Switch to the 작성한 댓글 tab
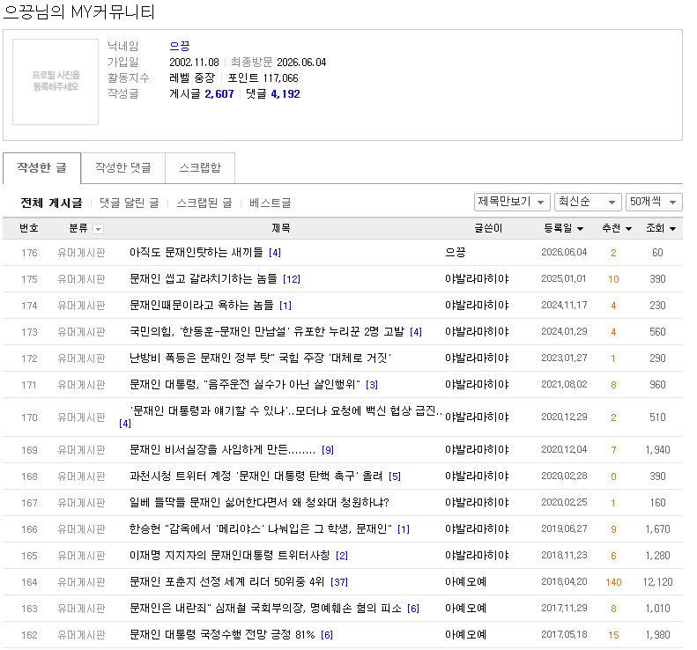 (x=123, y=167)
